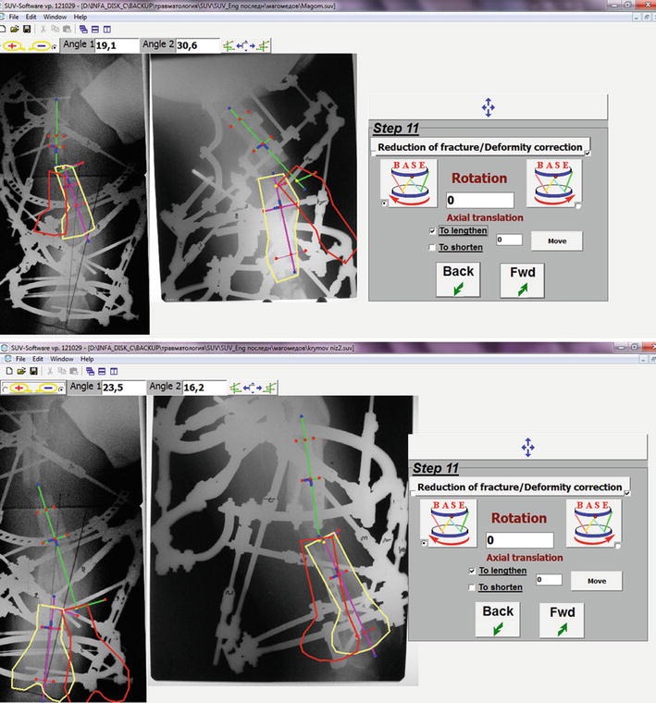Click Save disk icon in upper window toolbar

click(x=28, y=29)
